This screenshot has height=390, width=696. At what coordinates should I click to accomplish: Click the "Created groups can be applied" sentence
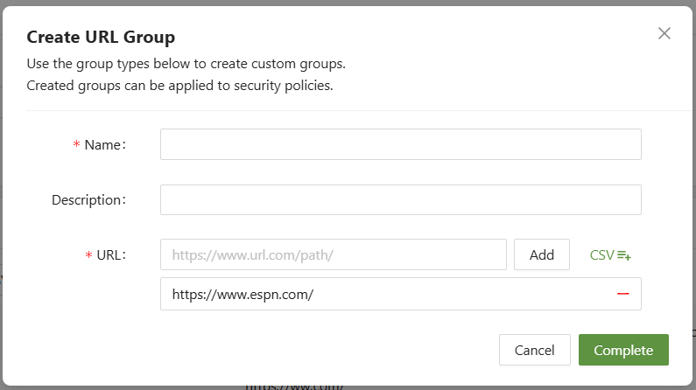tap(179, 86)
